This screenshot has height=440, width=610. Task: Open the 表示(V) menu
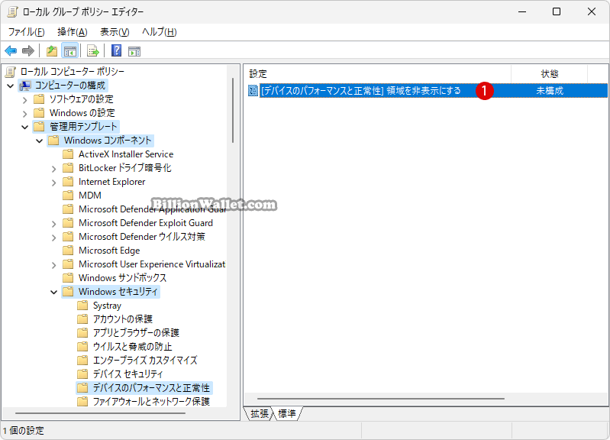tap(115, 32)
